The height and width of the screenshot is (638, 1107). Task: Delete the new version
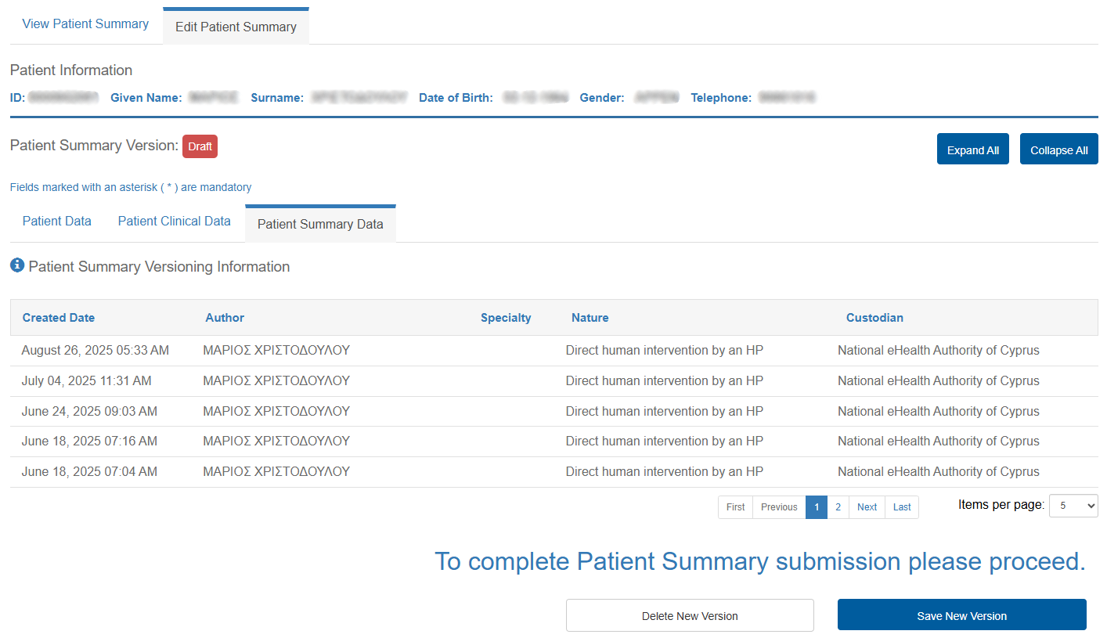(x=690, y=615)
